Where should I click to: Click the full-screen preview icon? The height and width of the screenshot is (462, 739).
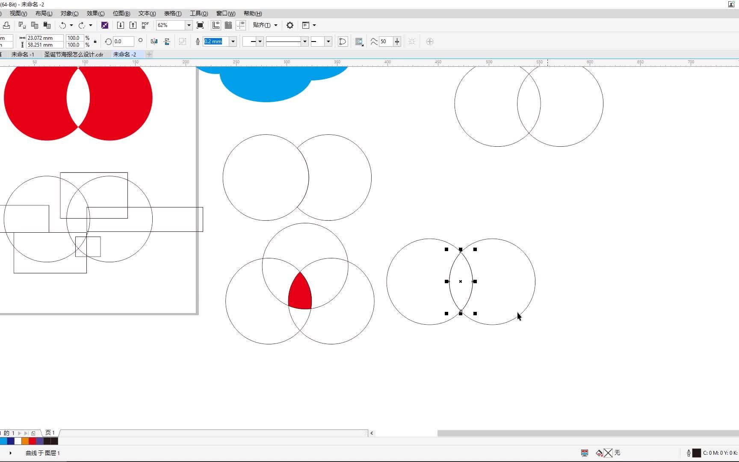point(200,25)
